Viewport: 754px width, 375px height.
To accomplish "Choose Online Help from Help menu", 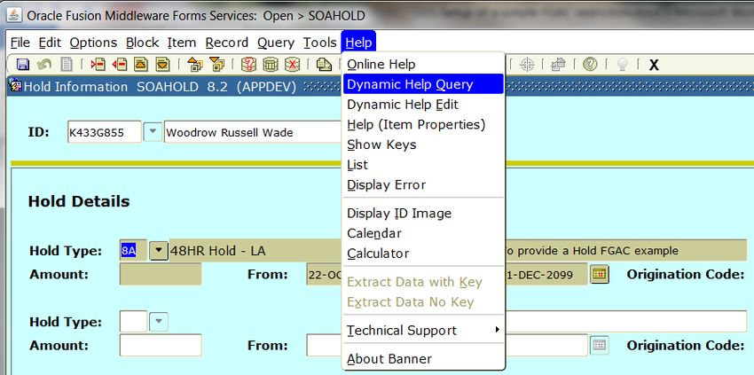I will (x=423, y=65).
